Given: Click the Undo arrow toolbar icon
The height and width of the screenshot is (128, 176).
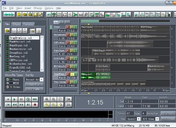Looking at the screenshot, I should click(49, 15).
